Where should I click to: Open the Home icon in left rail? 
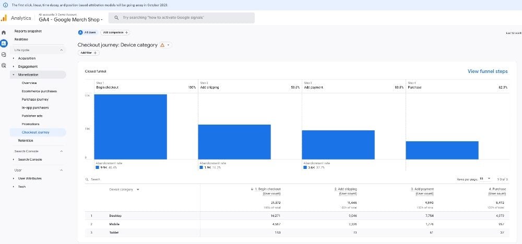pos(4,32)
